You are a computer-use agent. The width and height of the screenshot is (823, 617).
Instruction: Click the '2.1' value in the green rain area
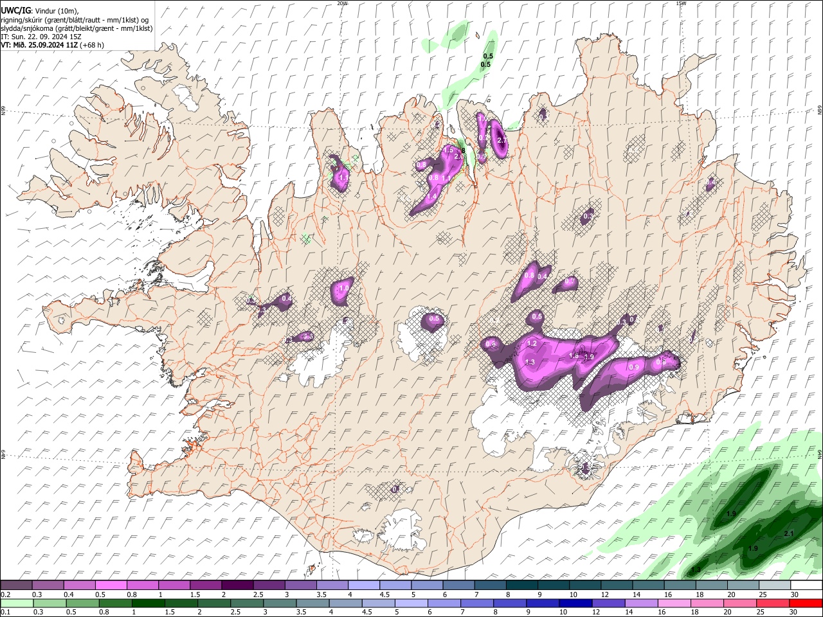789,534
